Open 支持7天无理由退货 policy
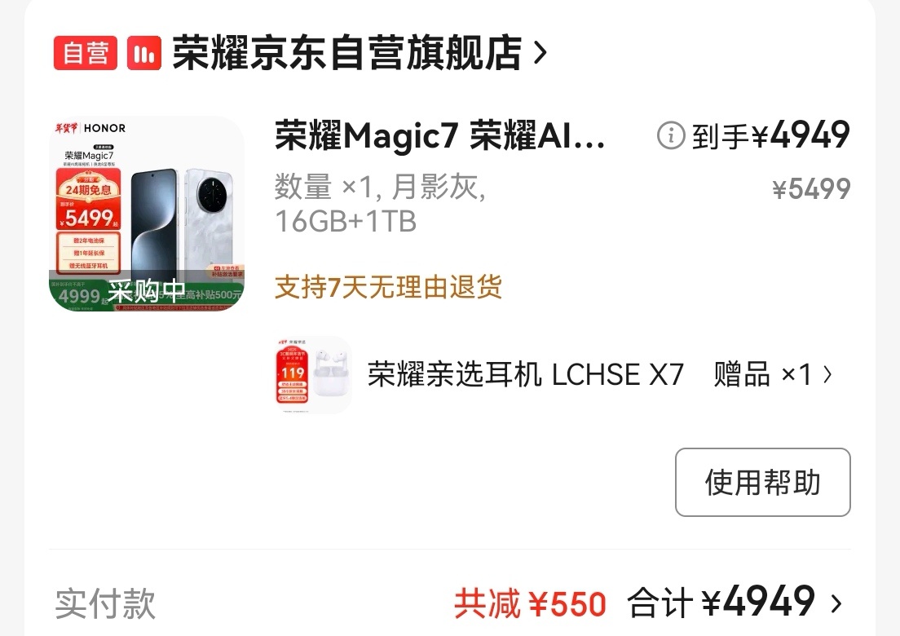The width and height of the screenshot is (900, 636). coord(389,287)
